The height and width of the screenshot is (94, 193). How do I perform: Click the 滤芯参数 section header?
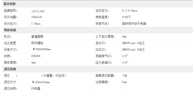point(10,69)
